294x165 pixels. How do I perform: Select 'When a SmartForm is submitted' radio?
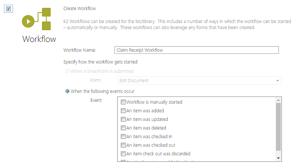tap(67, 71)
